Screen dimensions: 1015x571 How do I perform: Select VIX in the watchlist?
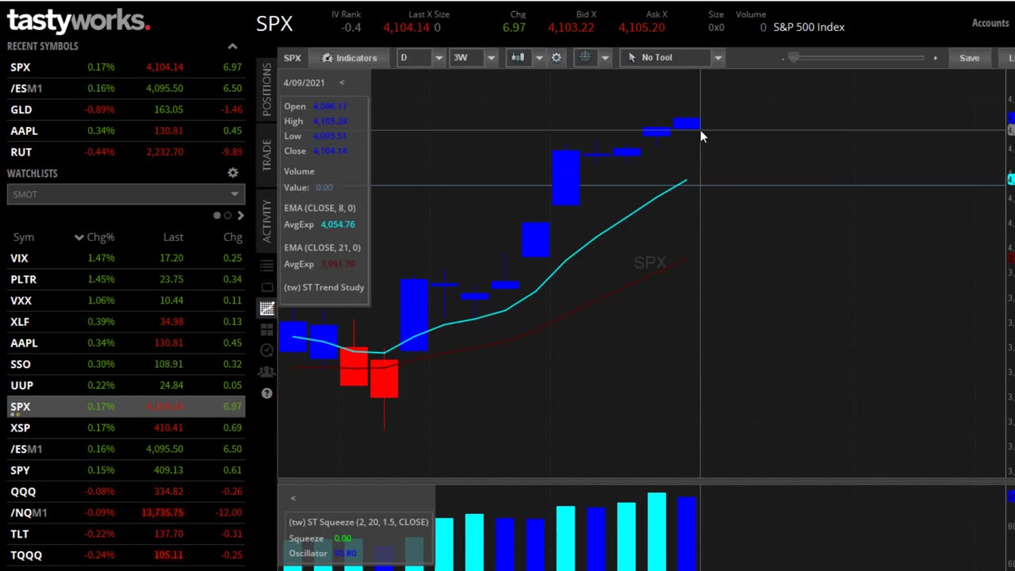point(126,258)
